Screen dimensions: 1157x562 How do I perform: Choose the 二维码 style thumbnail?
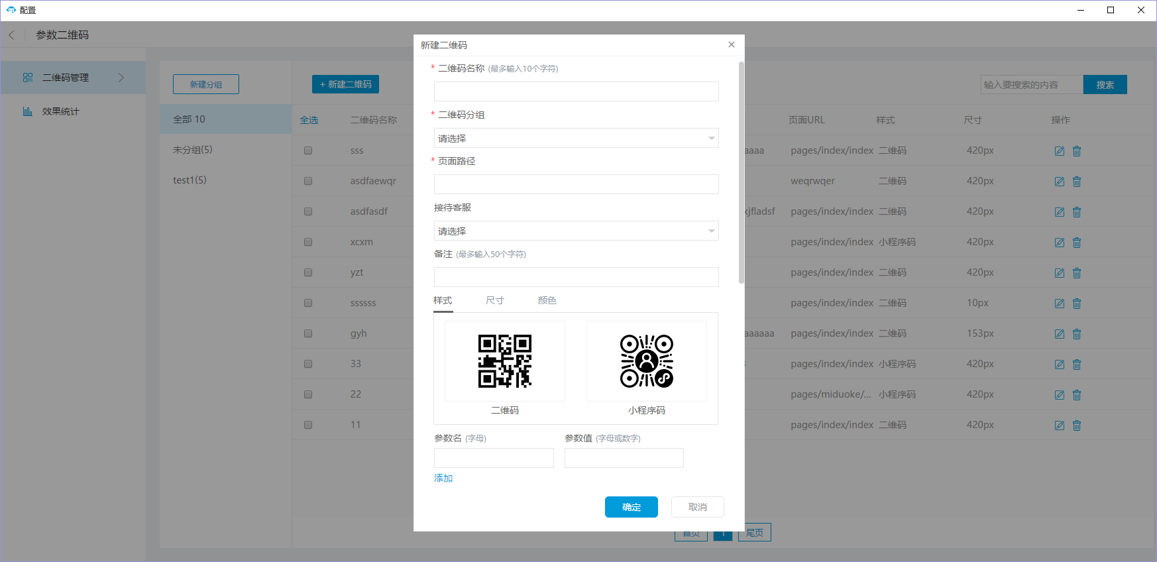505,361
